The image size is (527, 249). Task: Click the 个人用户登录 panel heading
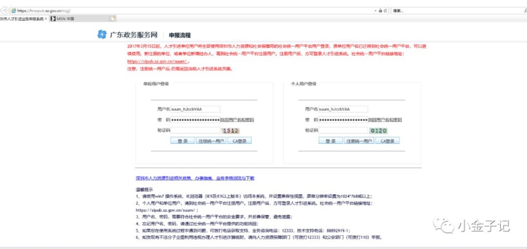[304, 84]
